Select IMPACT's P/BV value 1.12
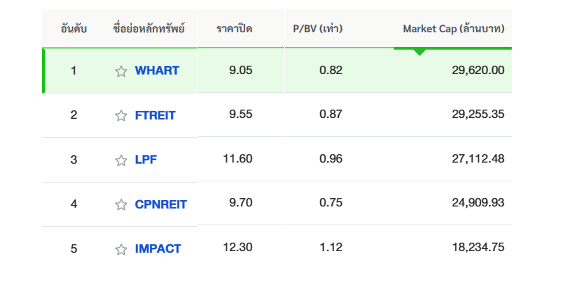Screen dimensions: 583x290 coord(331,247)
